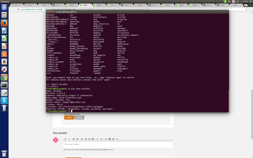Image resolution: width=253 pixels, height=158 pixels.
Task: Insert code block in answer editor
Action: point(117,139)
